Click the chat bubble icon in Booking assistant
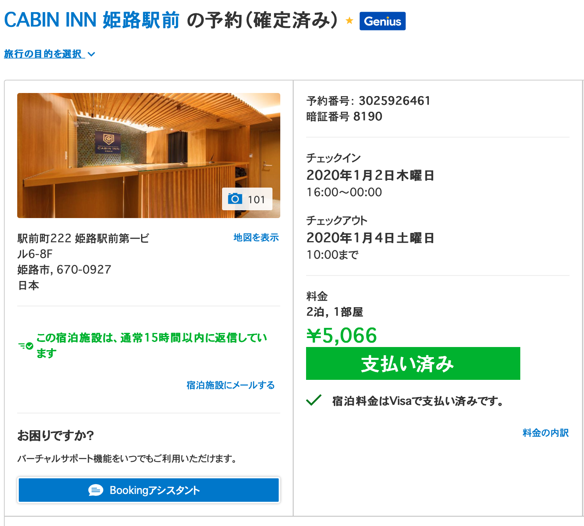 (x=96, y=490)
